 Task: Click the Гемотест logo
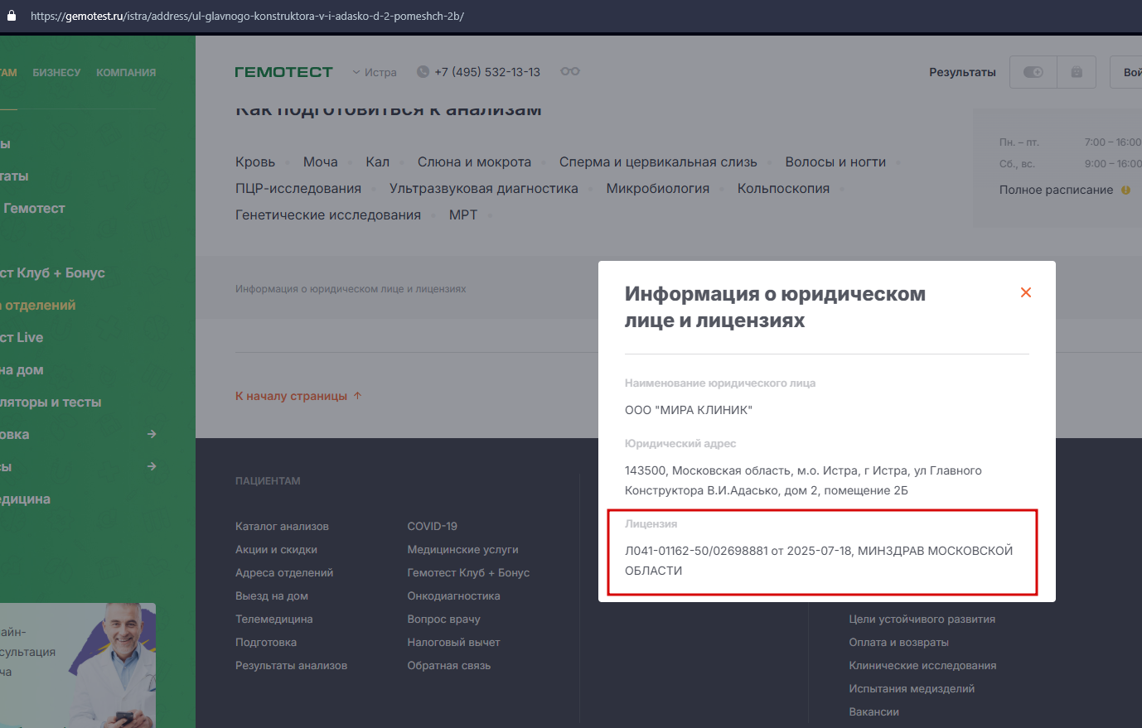[283, 72]
